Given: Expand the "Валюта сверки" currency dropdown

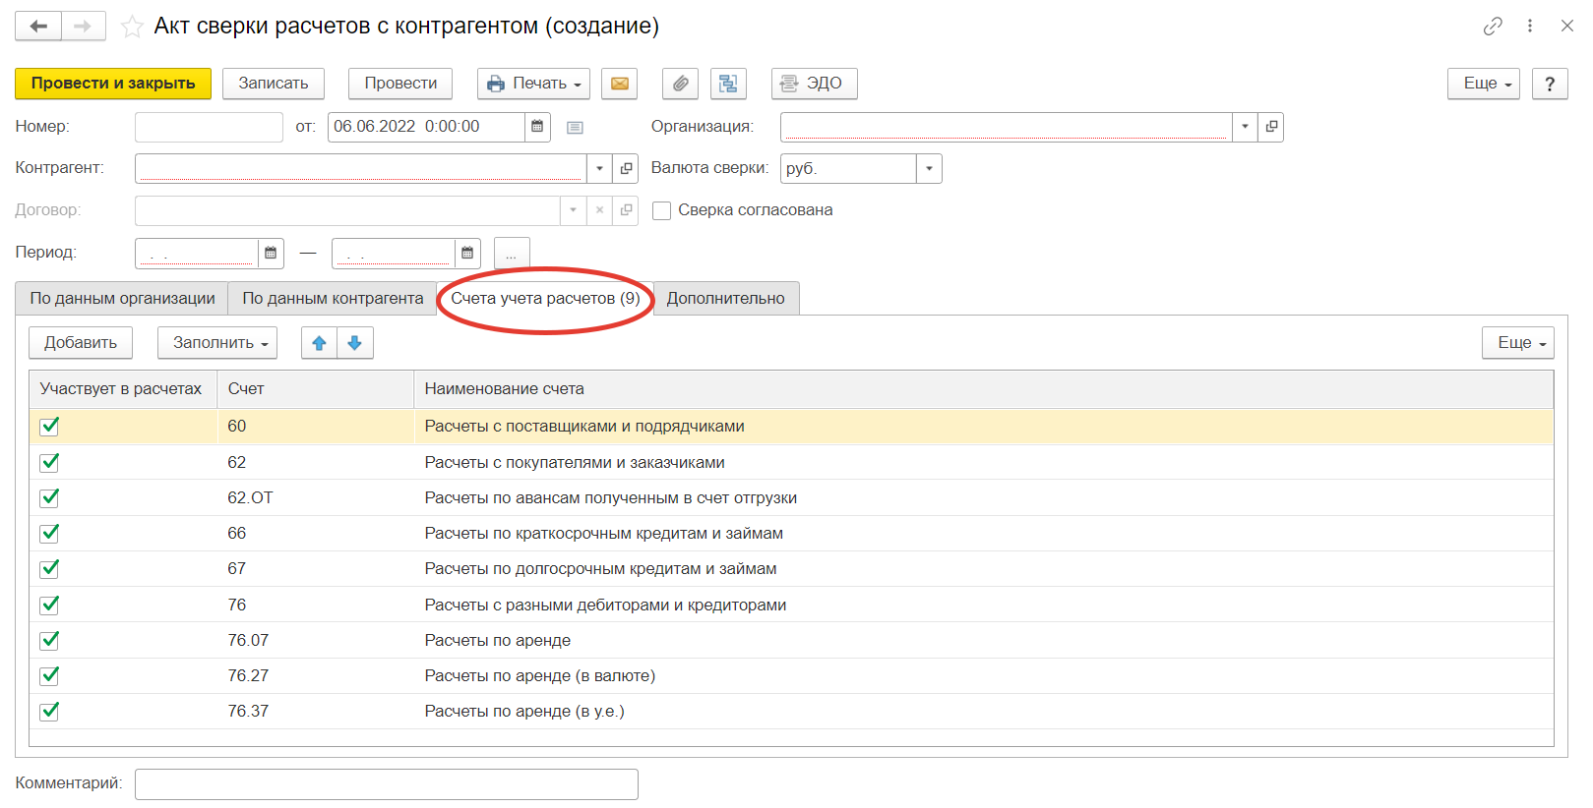Looking at the screenshot, I should coord(929,169).
